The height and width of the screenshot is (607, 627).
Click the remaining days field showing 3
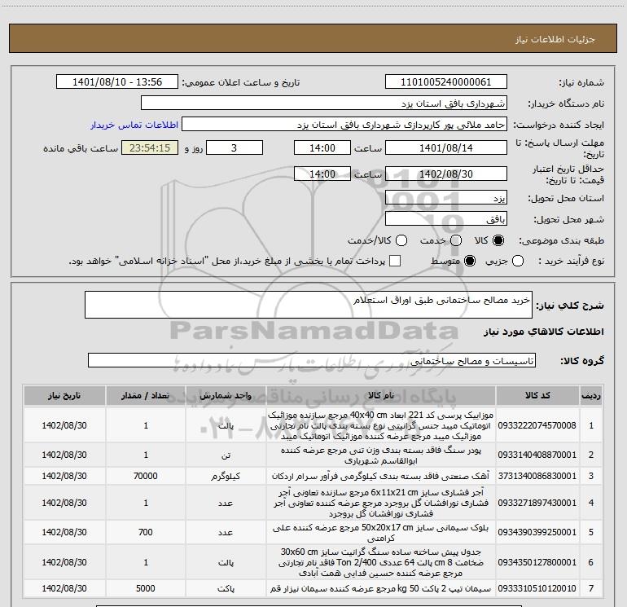coord(235,147)
